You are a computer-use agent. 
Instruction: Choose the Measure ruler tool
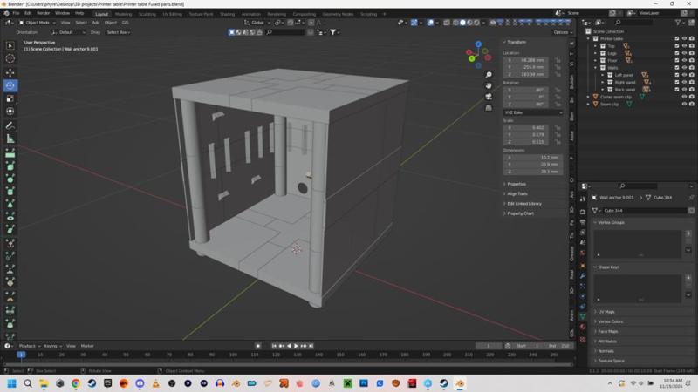coord(10,139)
